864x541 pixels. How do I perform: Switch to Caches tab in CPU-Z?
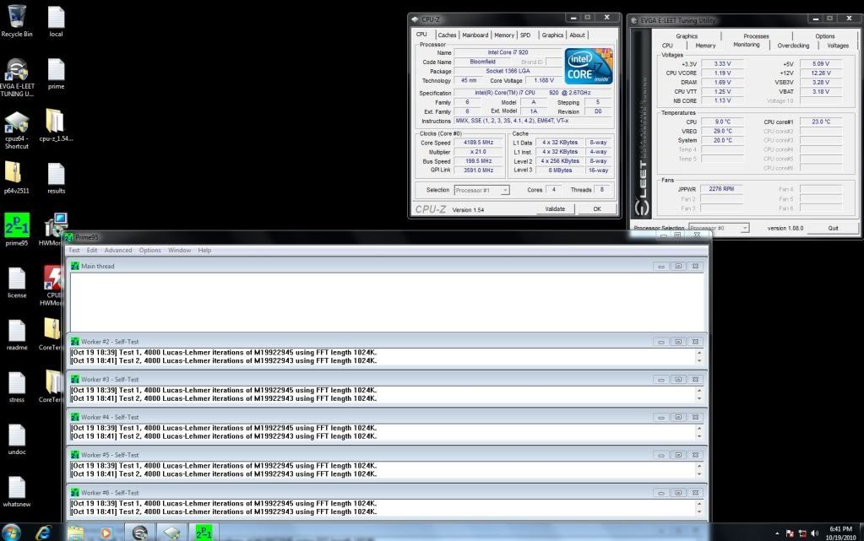tap(447, 35)
